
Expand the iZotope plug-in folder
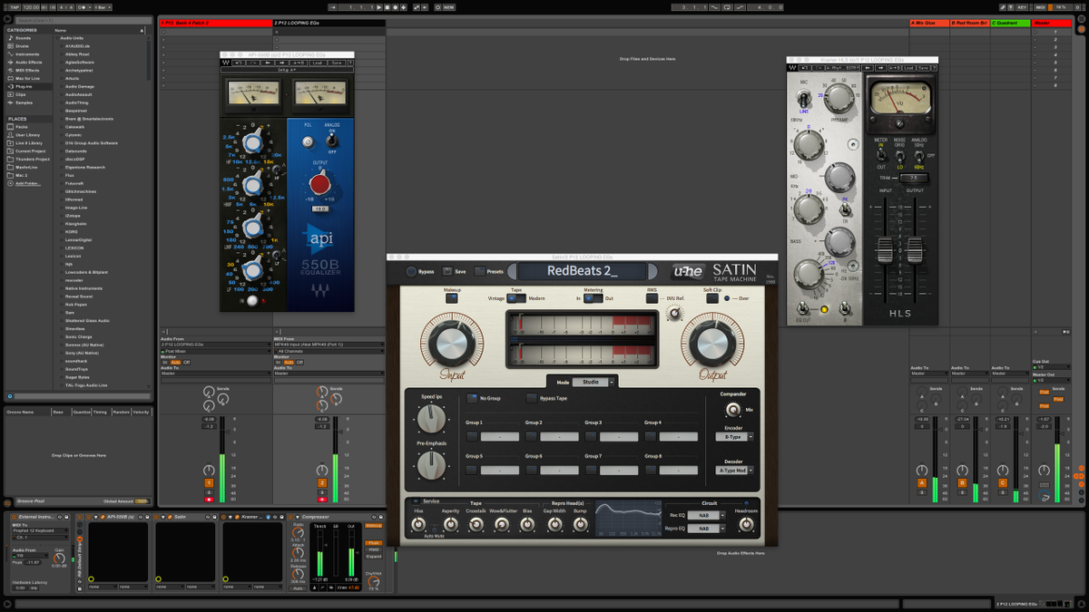pyautogui.click(x=61, y=216)
